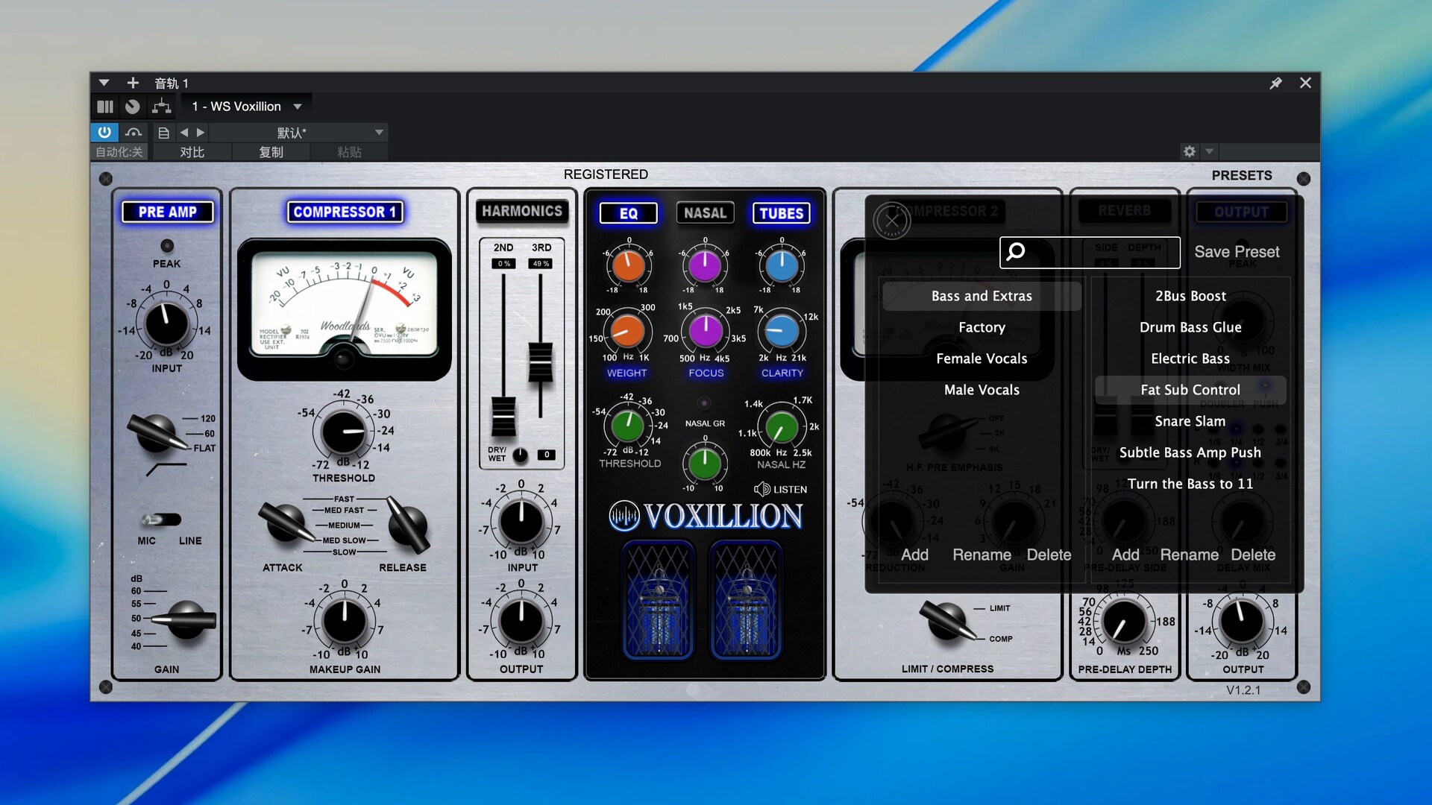This screenshot has width=1432, height=805.
Task: Toggle the EQ section on/off
Action: coord(628,213)
